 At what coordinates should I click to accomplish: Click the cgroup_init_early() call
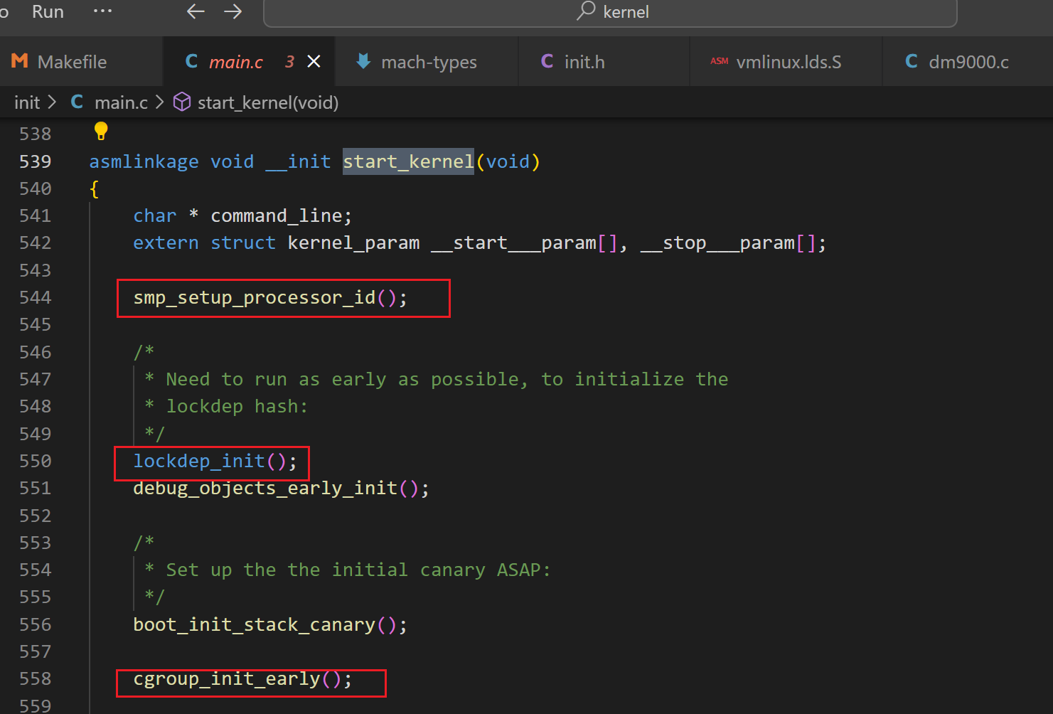(x=242, y=679)
